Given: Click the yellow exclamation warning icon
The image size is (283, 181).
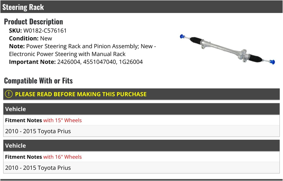Looking at the screenshot, I should [8, 94].
